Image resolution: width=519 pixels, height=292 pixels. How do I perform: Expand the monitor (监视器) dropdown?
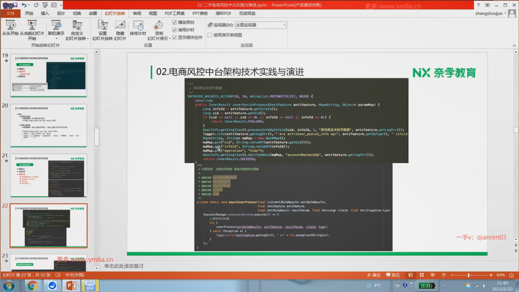pyautogui.click(x=284, y=25)
